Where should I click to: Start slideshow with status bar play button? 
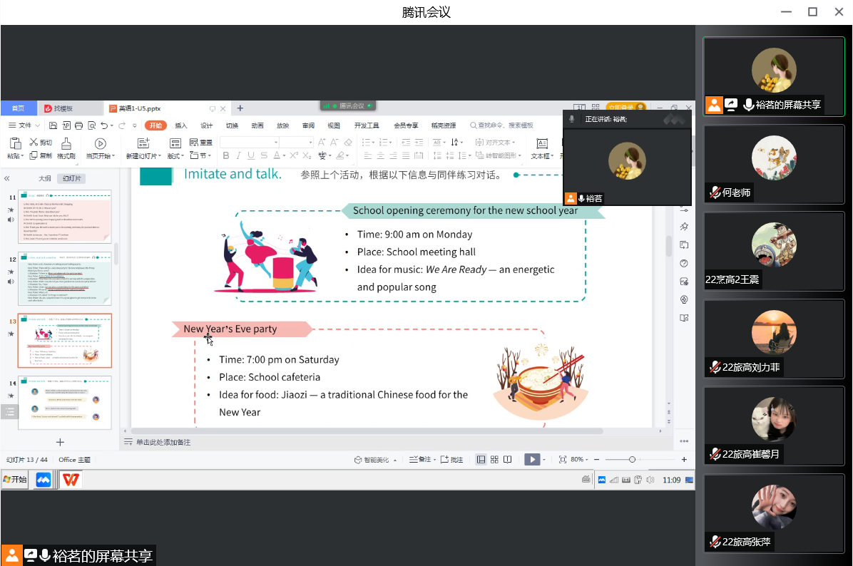(x=532, y=460)
